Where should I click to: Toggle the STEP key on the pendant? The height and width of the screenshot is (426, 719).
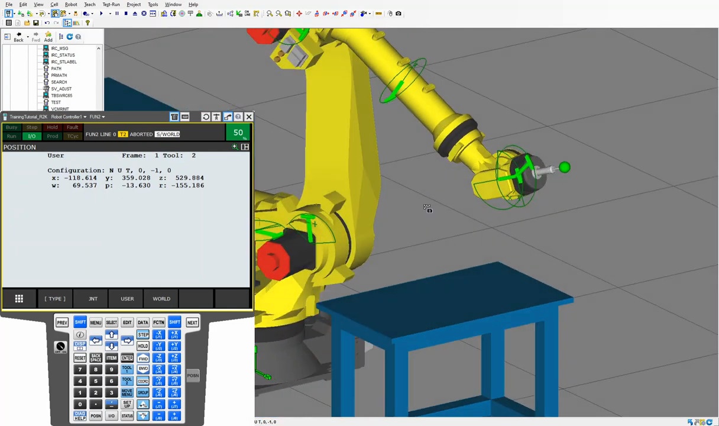point(142,334)
